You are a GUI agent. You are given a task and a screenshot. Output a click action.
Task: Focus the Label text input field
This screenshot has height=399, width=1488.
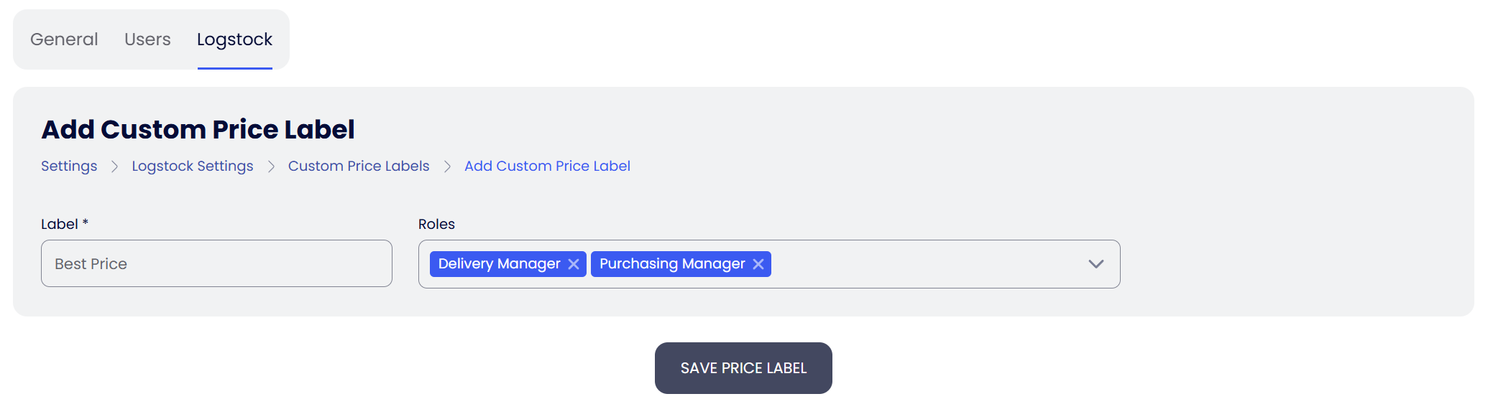pyautogui.click(x=216, y=263)
